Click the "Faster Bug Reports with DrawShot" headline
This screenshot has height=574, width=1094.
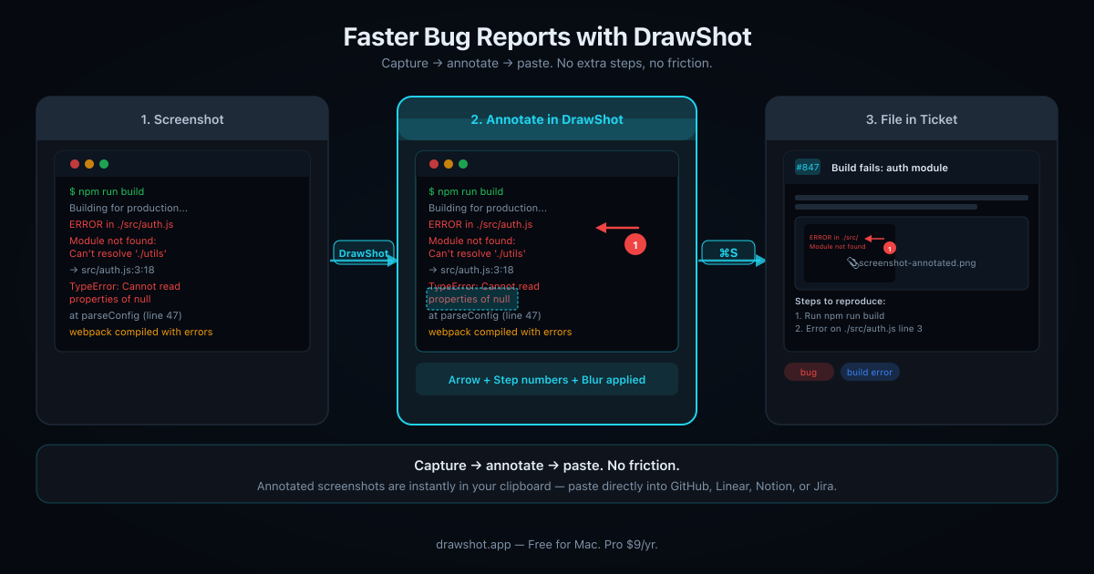[x=547, y=36]
